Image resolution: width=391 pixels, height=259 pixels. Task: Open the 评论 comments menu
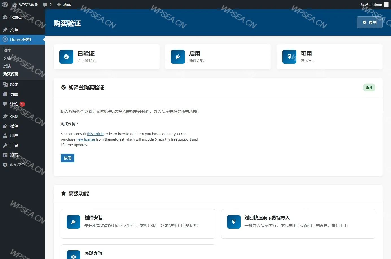pos(23,104)
